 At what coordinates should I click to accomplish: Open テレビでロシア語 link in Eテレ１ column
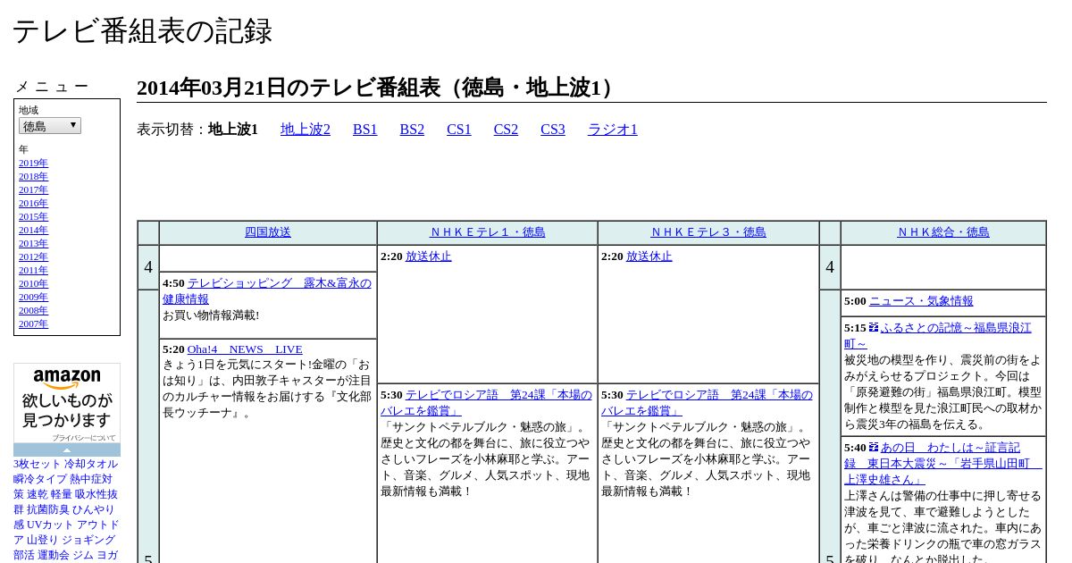tap(486, 403)
